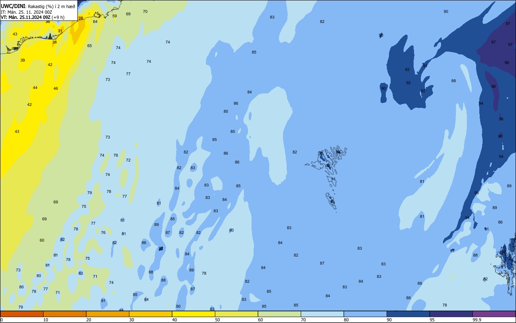The width and height of the screenshot is (516, 323).
Task: Click the map humidity value '72'
Action: point(128,160)
